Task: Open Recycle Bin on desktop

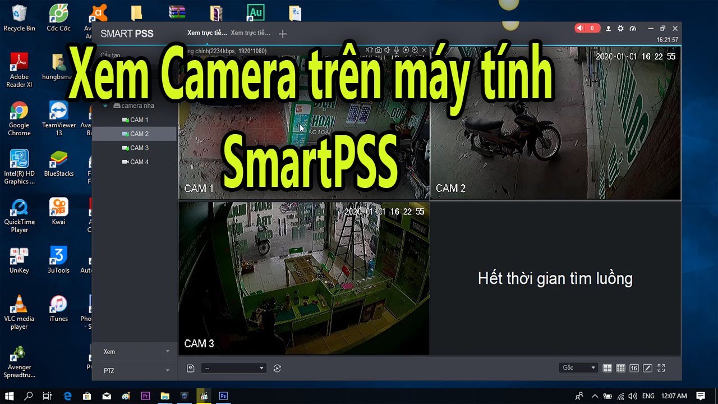Action: point(19,18)
